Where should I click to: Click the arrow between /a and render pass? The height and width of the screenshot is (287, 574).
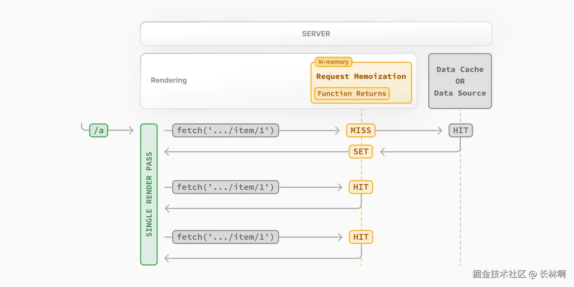point(121,131)
